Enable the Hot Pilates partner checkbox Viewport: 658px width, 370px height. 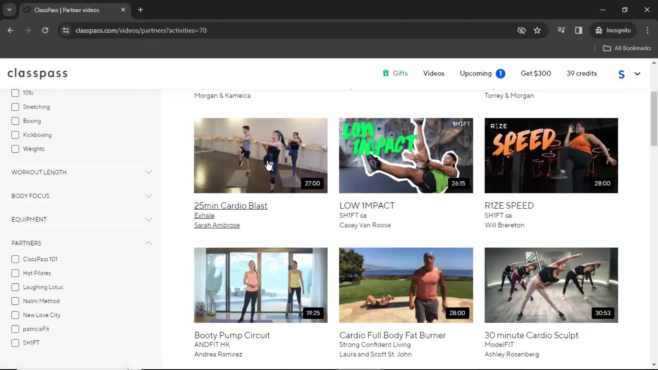(15, 273)
